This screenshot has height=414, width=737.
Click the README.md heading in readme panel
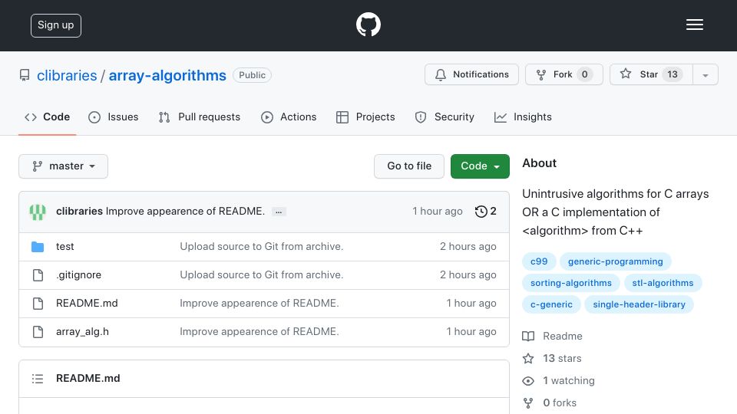[x=88, y=378]
